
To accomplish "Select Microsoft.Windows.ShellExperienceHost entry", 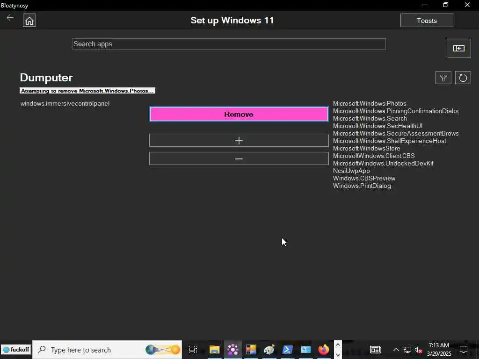I will click(x=390, y=141).
